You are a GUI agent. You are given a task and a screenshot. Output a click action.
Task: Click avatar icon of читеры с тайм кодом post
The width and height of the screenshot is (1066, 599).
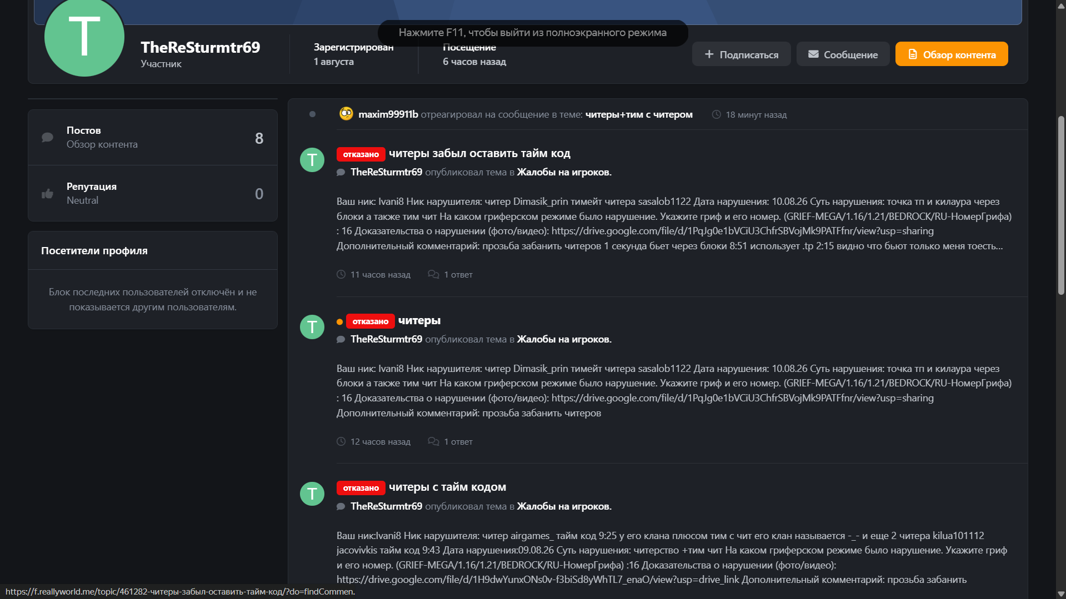coord(312,494)
